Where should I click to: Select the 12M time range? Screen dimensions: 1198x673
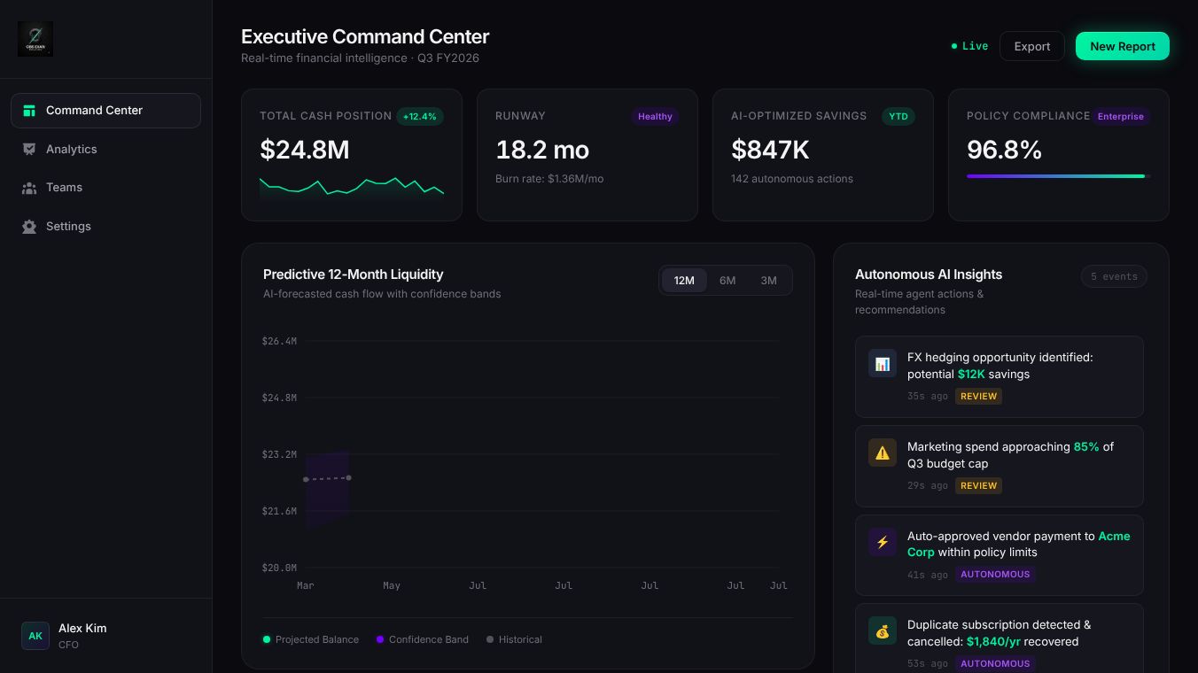(684, 281)
